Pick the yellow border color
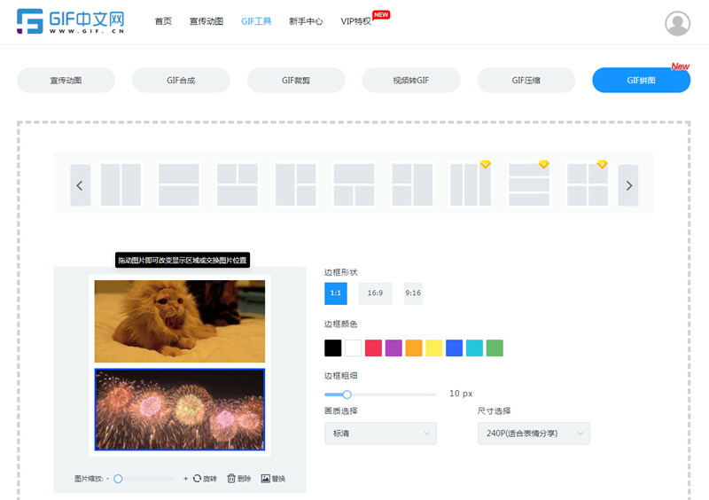 click(x=434, y=348)
